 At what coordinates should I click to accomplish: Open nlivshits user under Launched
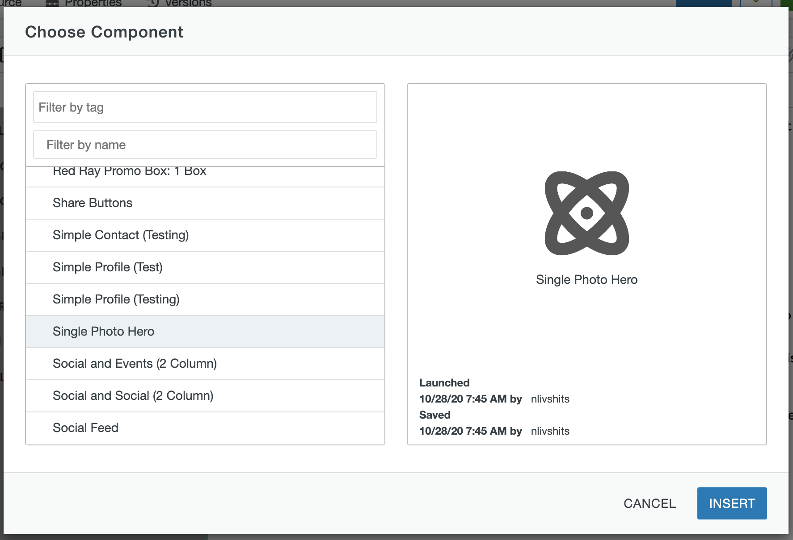pos(550,399)
